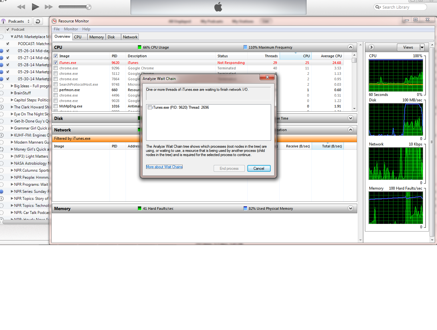Click the magnifier icon in Search Library
This screenshot has height=330, width=437.
tap(378, 7)
